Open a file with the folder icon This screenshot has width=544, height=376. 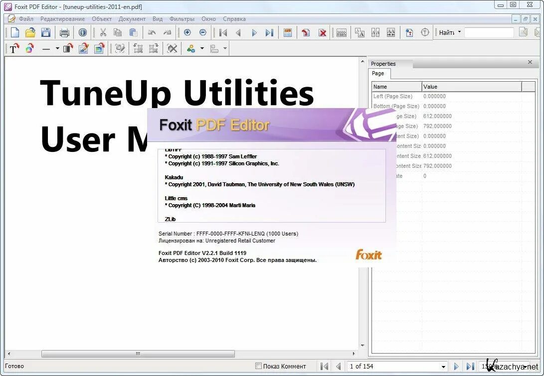(x=30, y=32)
